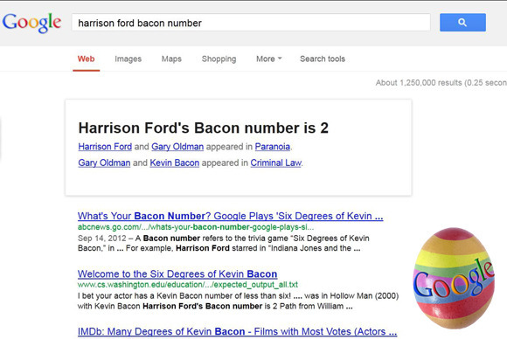Click the abcnews.go.com green URL

pyautogui.click(x=196, y=227)
